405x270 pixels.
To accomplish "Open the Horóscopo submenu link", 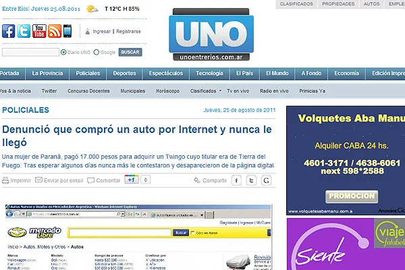I will (167, 91).
